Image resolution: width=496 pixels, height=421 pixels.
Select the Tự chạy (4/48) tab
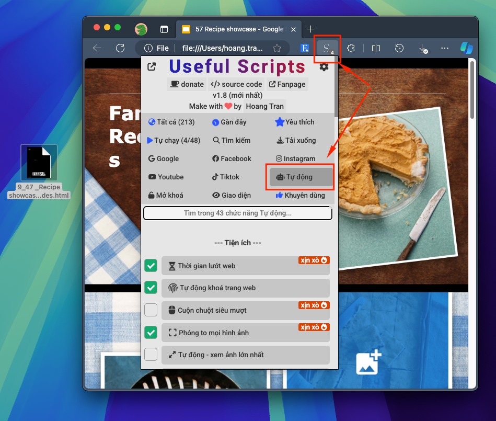point(174,140)
